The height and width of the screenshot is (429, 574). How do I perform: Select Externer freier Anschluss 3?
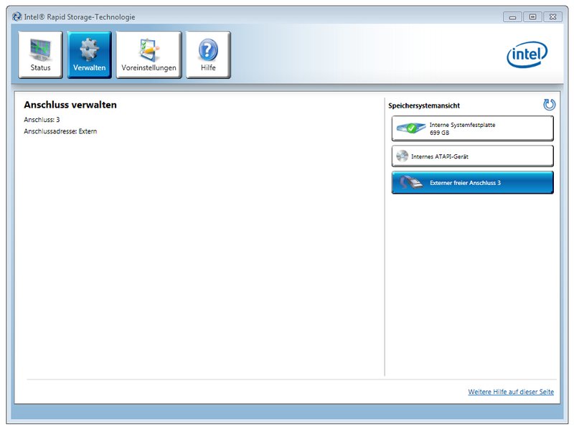click(473, 183)
